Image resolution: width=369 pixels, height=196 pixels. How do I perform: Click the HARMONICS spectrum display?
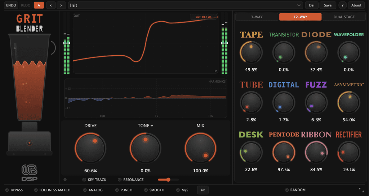tap(146, 98)
